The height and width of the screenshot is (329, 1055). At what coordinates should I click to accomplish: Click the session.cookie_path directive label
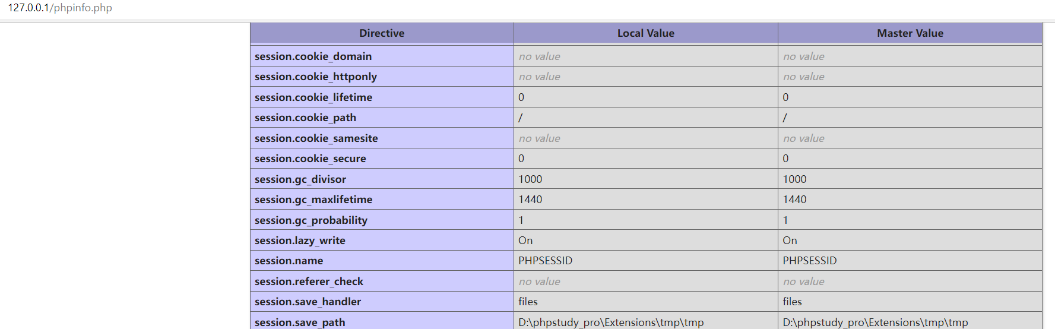pos(305,118)
